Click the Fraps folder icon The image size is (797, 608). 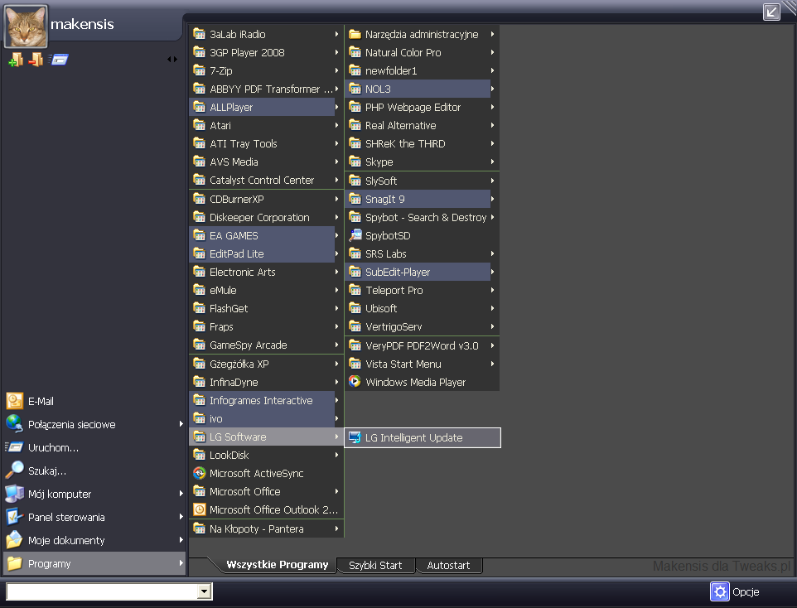(199, 326)
